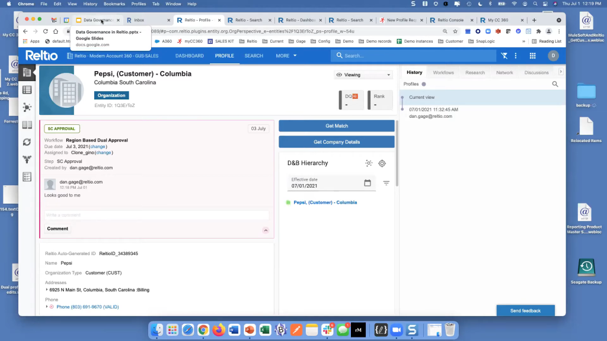Open Zoom from the macOS dock
The image size is (607, 341).
pos(396,330)
